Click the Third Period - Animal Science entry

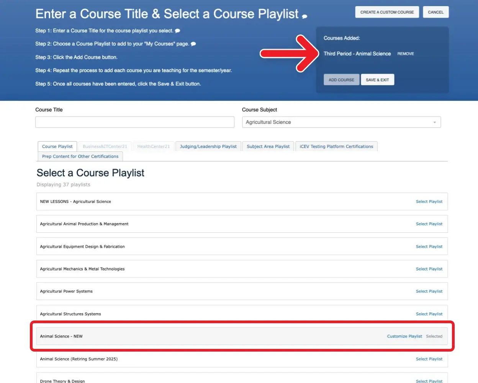357,54
